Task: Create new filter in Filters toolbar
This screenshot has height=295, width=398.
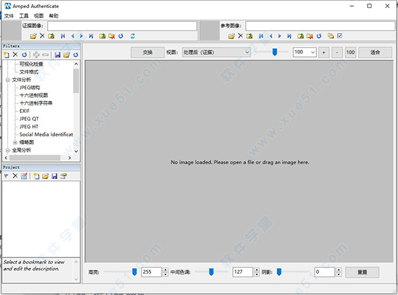Action: tap(7, 54)
